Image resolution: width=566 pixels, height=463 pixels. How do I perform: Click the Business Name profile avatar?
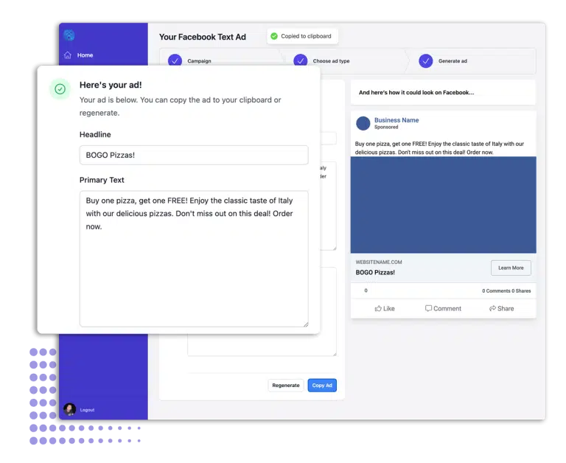click(x=363, y=123)
